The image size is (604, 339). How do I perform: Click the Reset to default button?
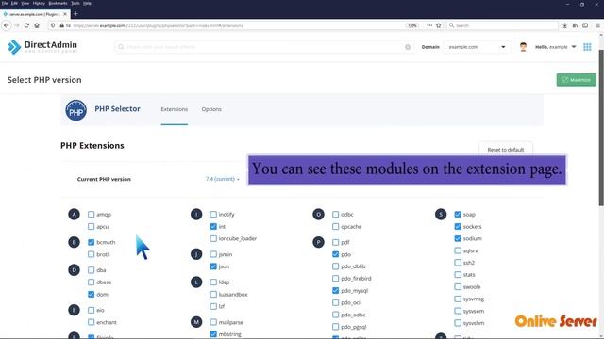coord(506,150)
